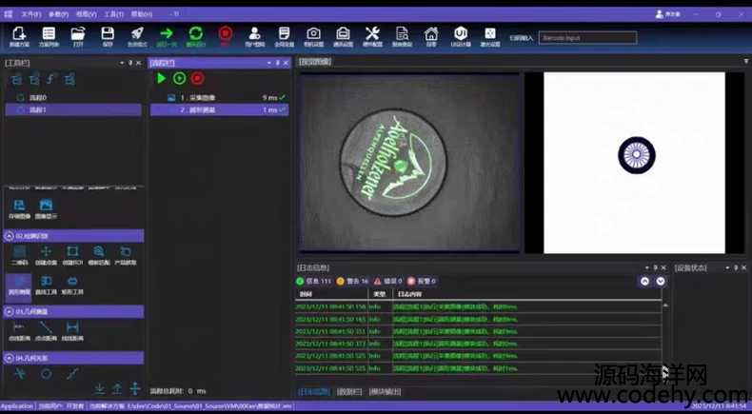Open the User Management person icon
Viewport: 752px width, 414px height.
255,36
